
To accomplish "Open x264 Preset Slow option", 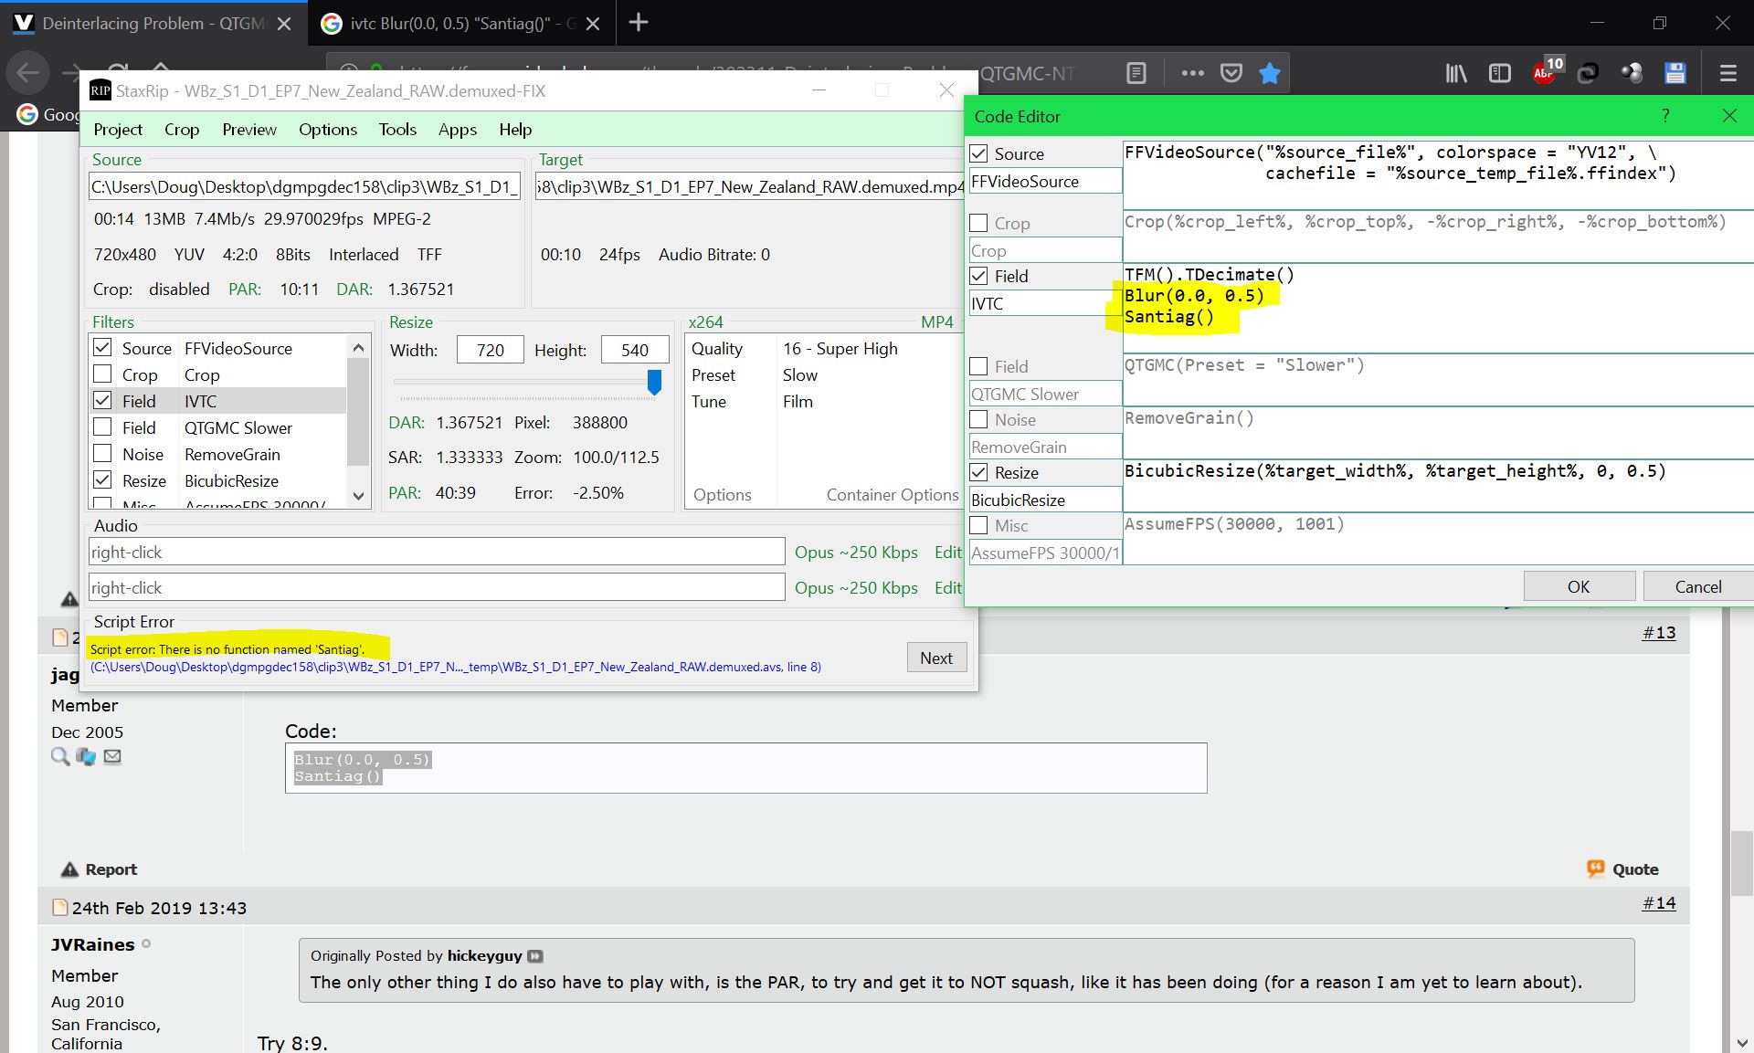I will (799, 375).
